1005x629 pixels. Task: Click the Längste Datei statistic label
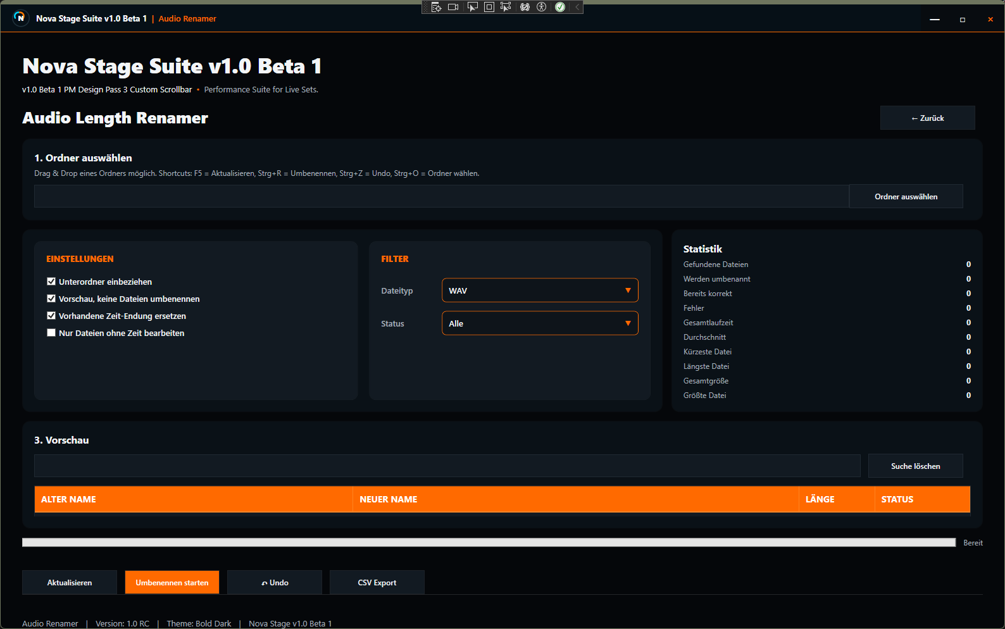(706, 366)
